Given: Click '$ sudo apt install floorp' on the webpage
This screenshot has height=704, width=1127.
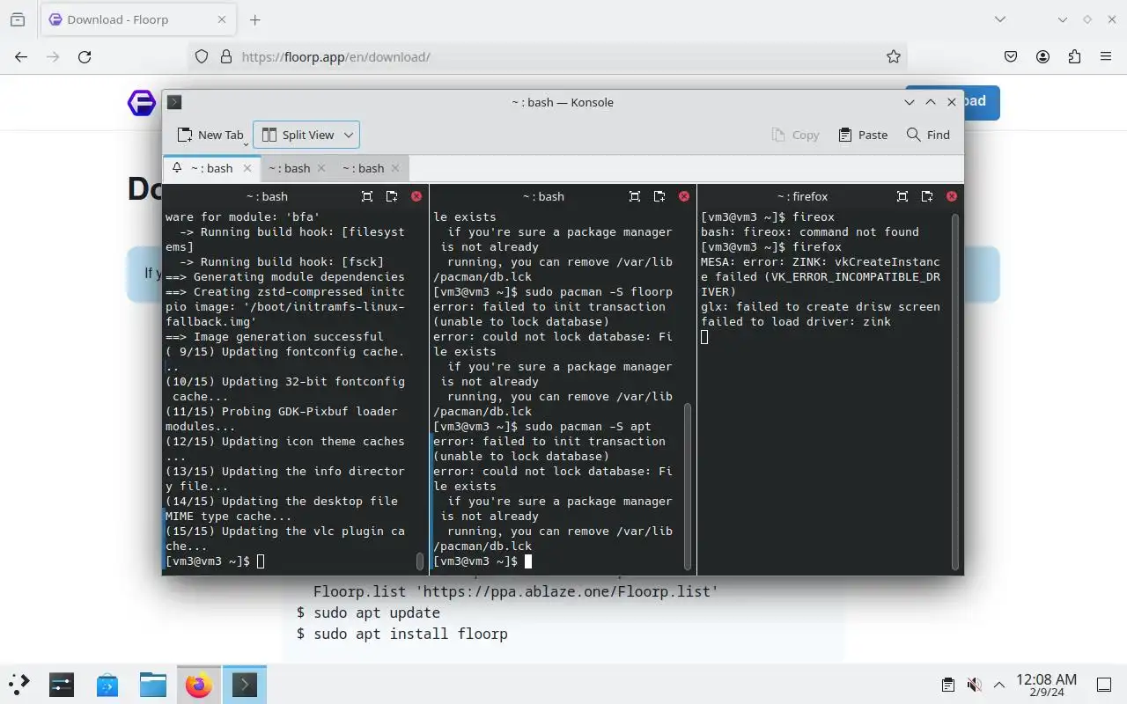Looking at the screenshot, I should pyautogui.click(x=402, y=634).
